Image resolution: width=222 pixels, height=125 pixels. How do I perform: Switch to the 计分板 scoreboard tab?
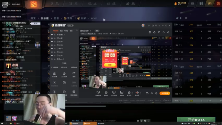point(45,18)
